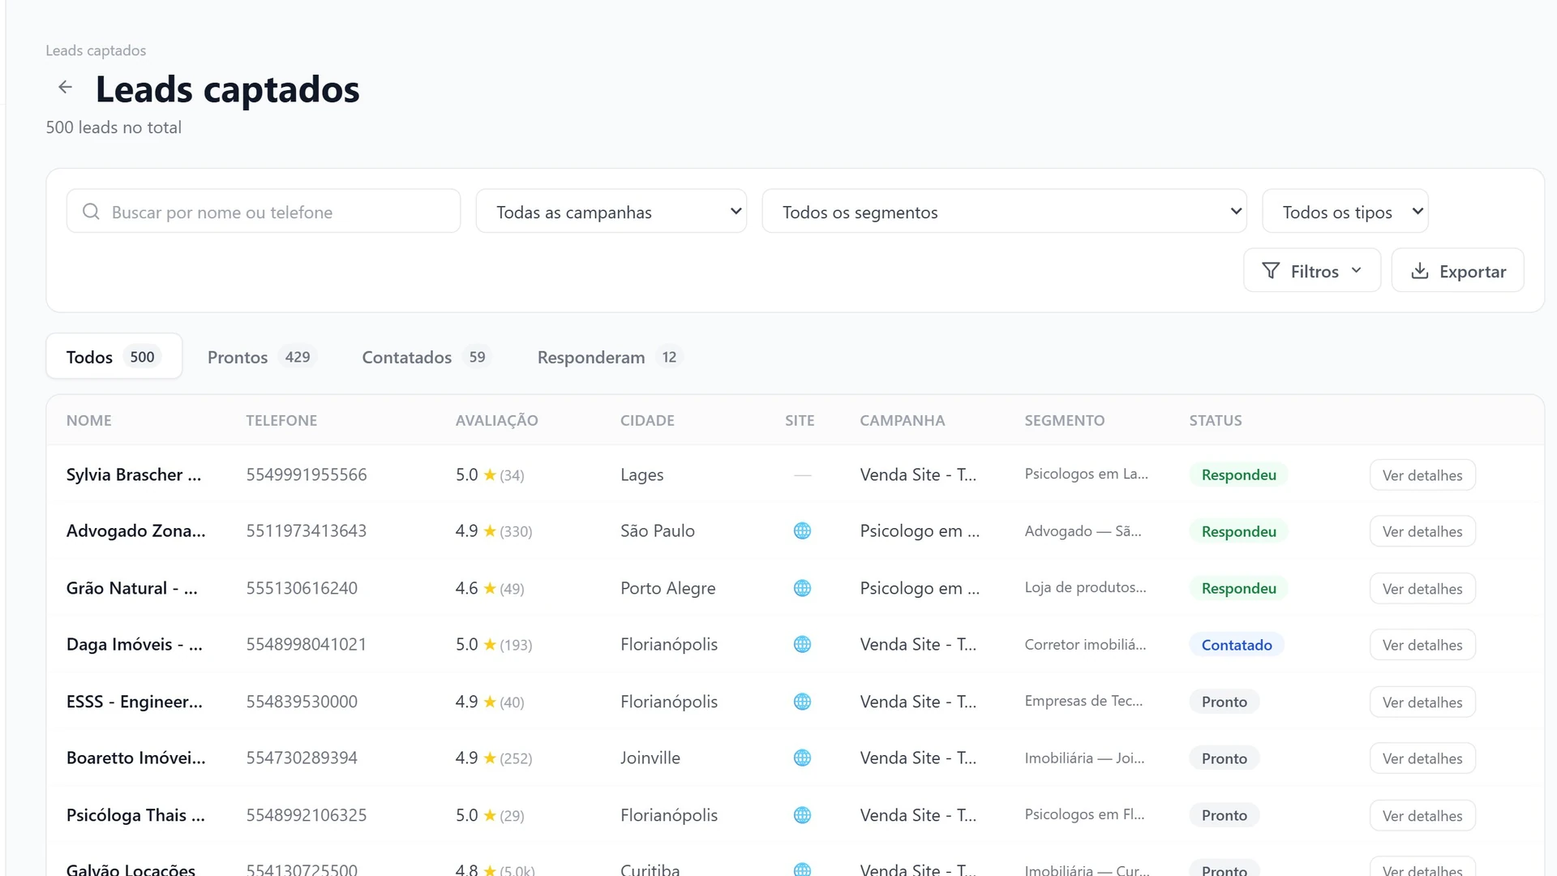Click phone number 5549991955566
This screenshot has width=1557, height=876.
point(307,474)
